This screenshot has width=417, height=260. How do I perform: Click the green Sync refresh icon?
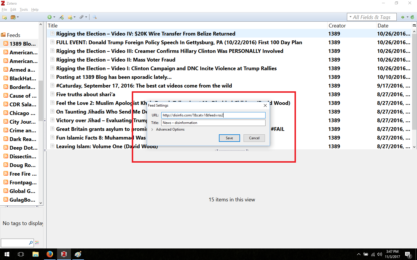pyautogui.click(x=412, y=17)
